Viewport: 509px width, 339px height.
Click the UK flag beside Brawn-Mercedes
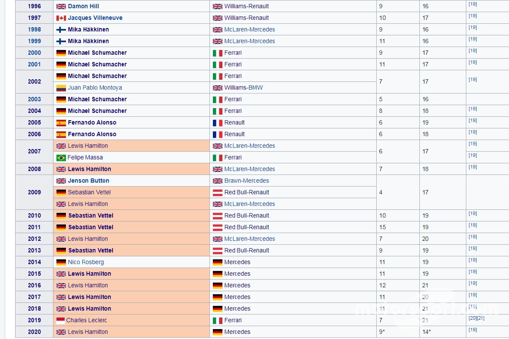(x=217, y=181)
